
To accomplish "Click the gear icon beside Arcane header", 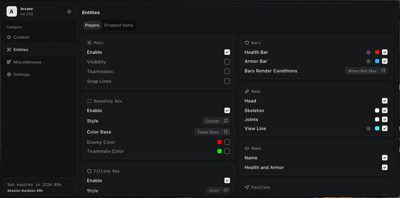I will (x=69, y=12).
